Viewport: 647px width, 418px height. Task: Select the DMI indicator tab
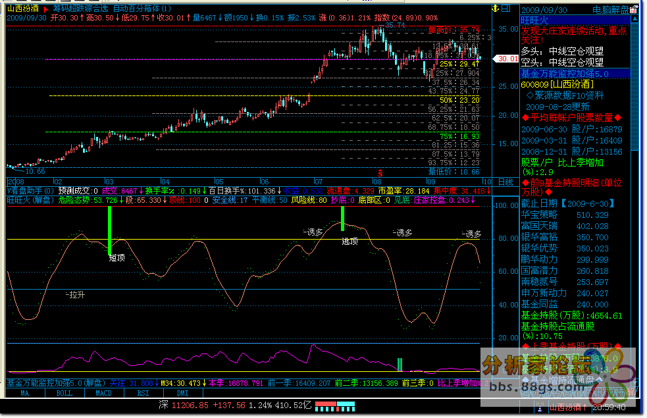point(182,393)
